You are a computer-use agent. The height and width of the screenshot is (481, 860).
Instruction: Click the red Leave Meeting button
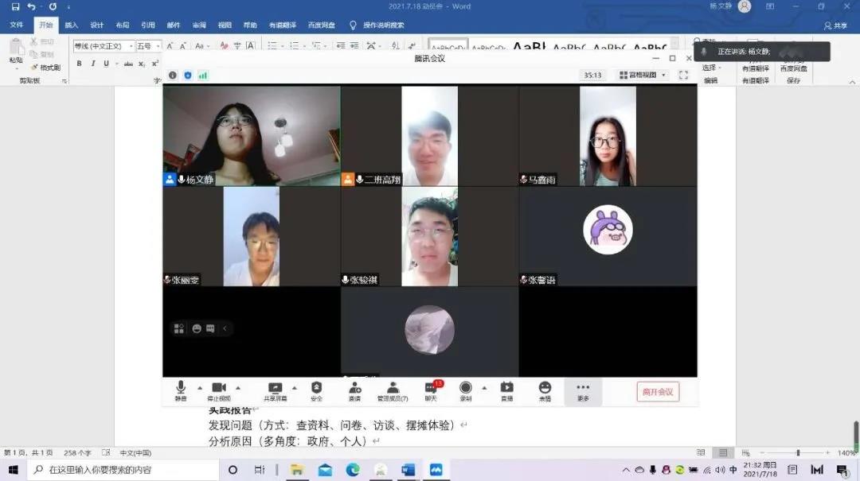[658, 391]
